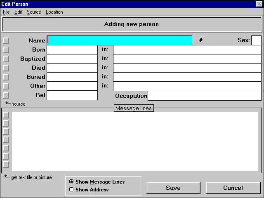The image size is (264, 198).
Task: Click the source button beside Ref
Action: tap(6, 95)
